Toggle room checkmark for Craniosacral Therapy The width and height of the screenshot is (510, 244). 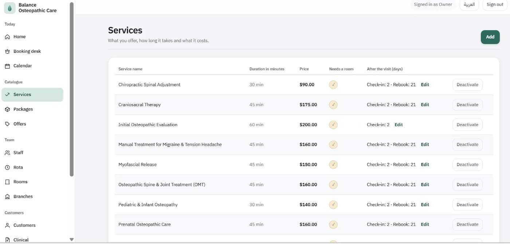pyautogui.click(x=333, y=105)
